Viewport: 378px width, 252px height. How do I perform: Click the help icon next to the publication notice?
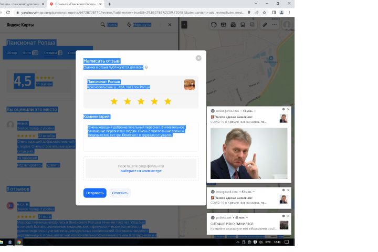click(146, 67)
